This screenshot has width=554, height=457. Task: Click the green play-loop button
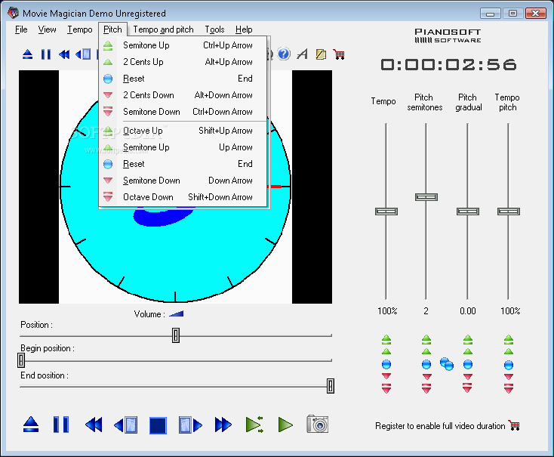(254, 425)
